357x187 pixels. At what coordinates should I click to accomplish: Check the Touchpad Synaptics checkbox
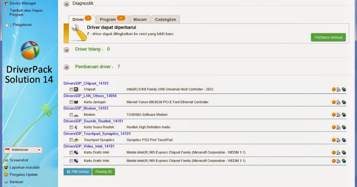pyautogui.click(x=71, y=140)
